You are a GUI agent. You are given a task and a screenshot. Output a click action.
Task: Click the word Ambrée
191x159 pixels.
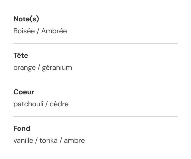click(x=54, y=31)
